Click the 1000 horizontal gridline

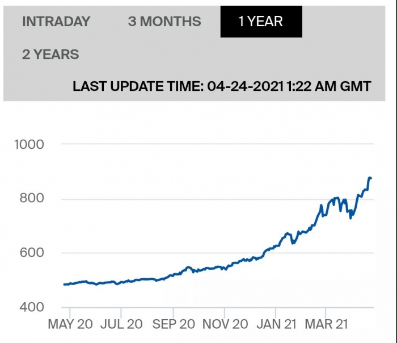217,144
